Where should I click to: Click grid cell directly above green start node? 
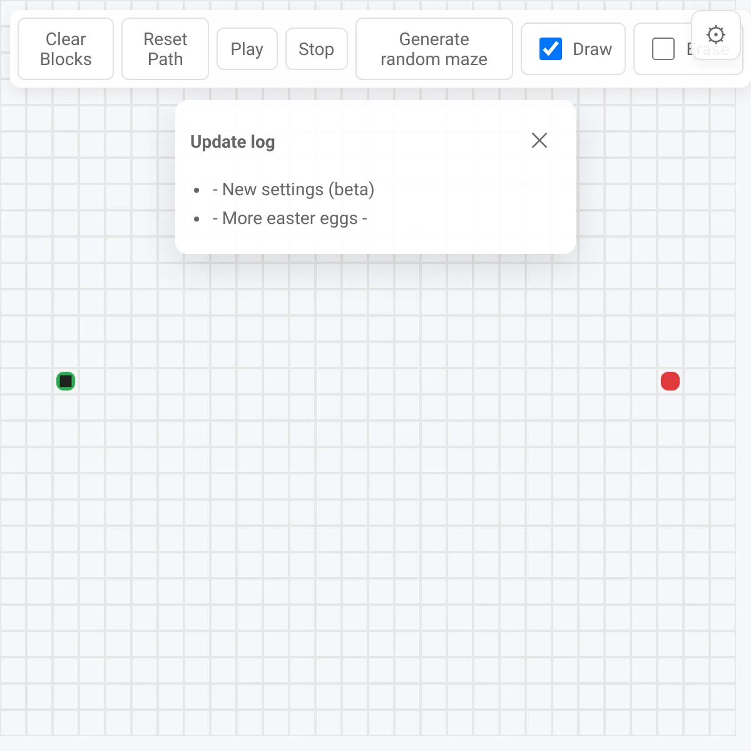point(66,355)
